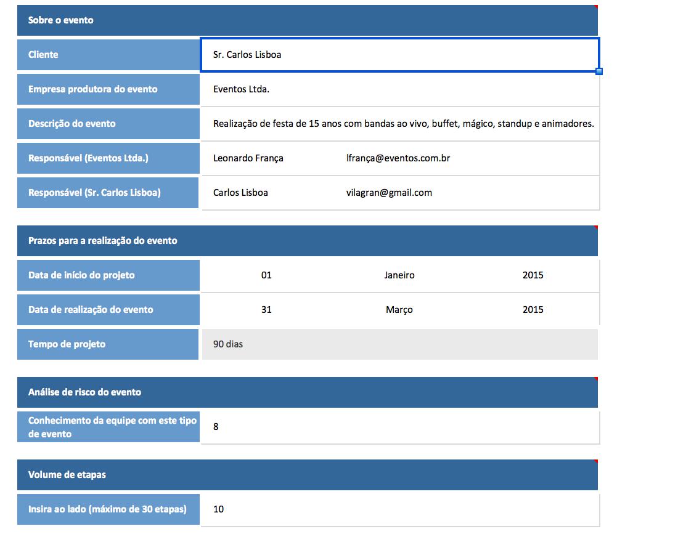Click the event day 31 cell
This screenshot has height=542, width=678.
point(266,310)
